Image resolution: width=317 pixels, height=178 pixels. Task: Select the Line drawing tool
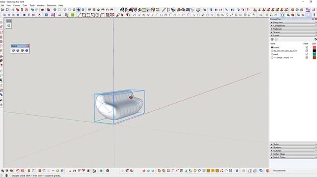(x=79, y=15)
